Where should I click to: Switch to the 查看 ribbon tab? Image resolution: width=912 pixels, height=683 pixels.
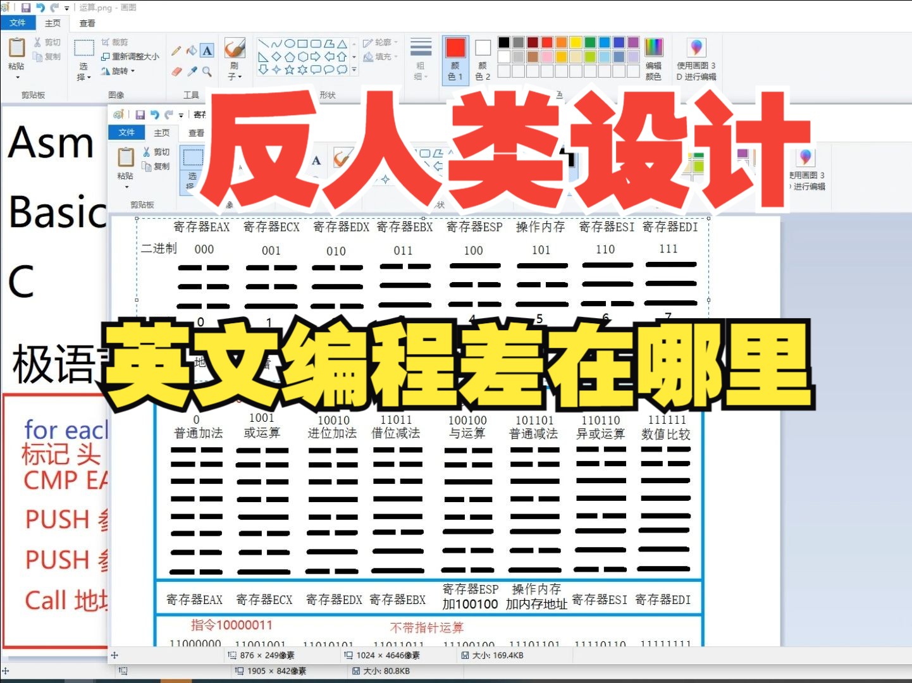click(x=87, y=23)
